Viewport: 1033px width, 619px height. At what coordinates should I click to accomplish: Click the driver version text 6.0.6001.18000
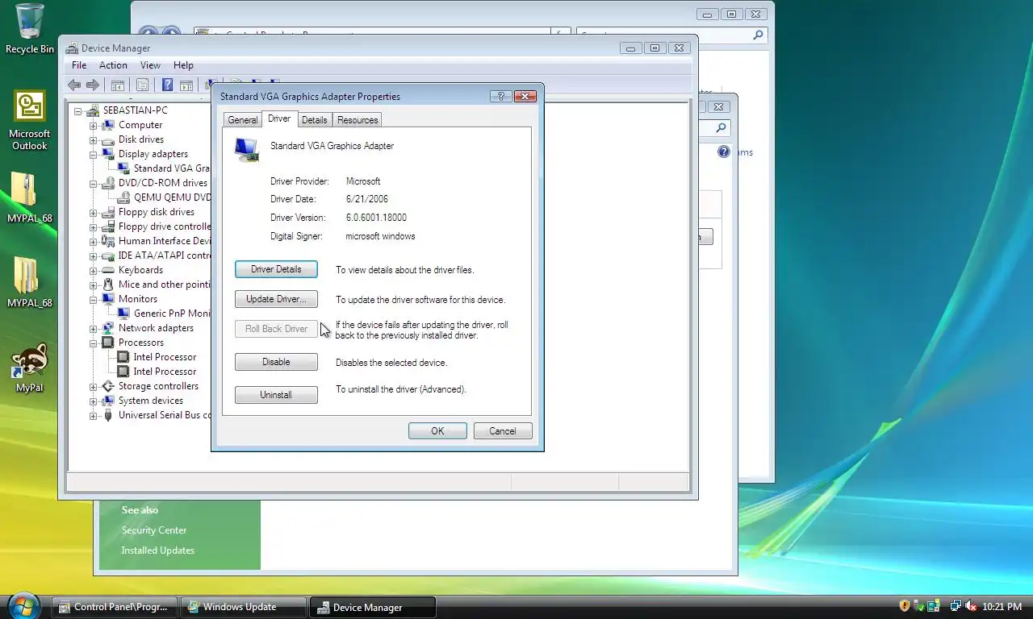pyautogui.click(x=376, y=218)
